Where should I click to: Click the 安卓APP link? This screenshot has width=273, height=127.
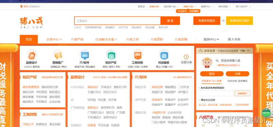[x=183, y=100]
